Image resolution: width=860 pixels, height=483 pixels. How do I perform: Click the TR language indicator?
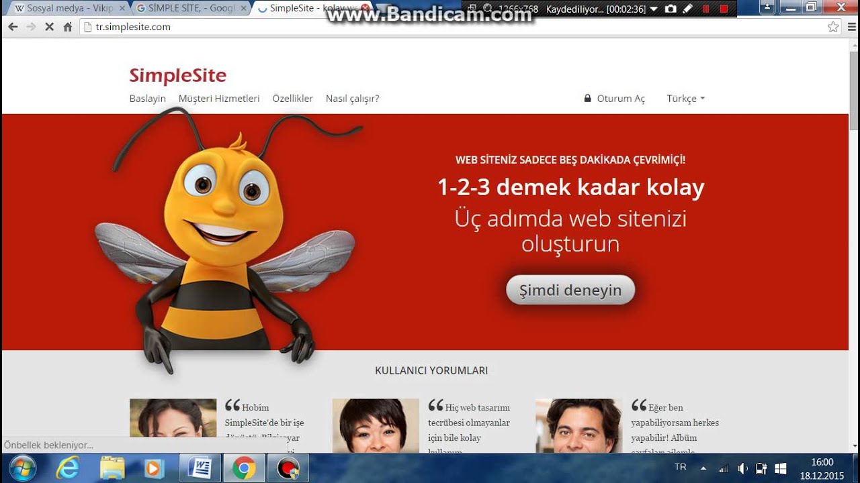(x=680, y=466)
